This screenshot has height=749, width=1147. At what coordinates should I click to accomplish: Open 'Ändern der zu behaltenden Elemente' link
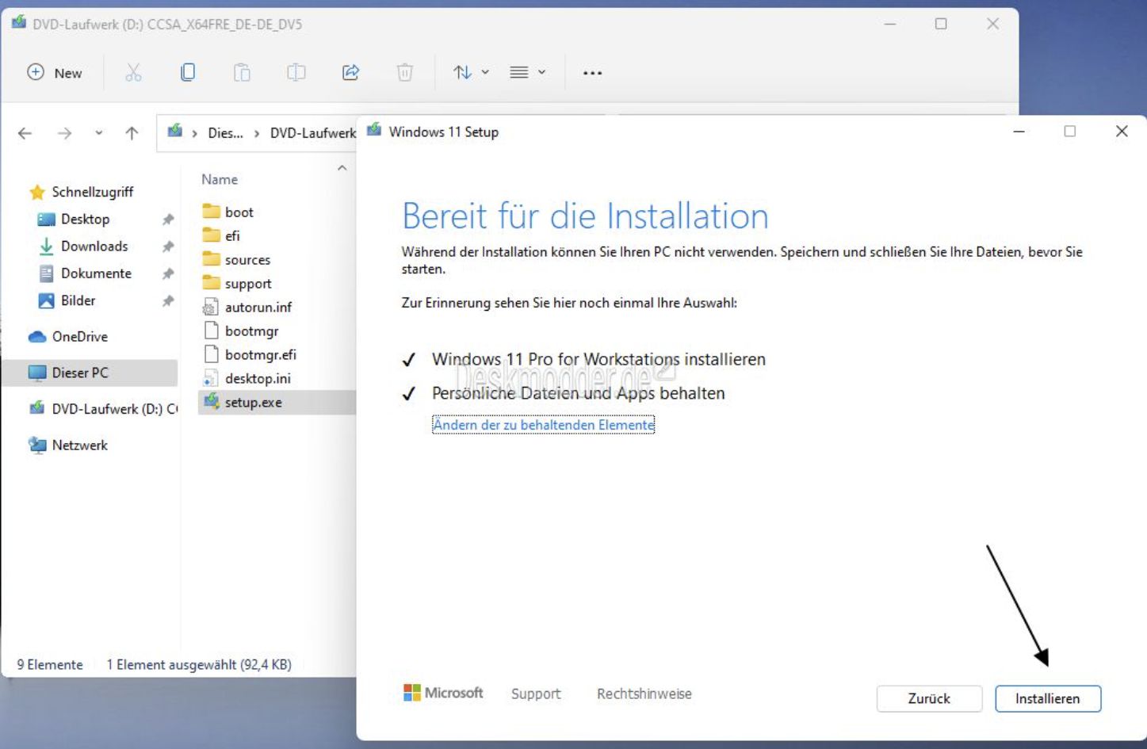pyautogui.click(x=543, y=425)
